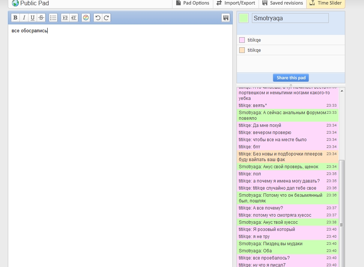The height and width of the screenshot is (267, 364).
Task: Indent the current line
Action: tap(65, 18)
